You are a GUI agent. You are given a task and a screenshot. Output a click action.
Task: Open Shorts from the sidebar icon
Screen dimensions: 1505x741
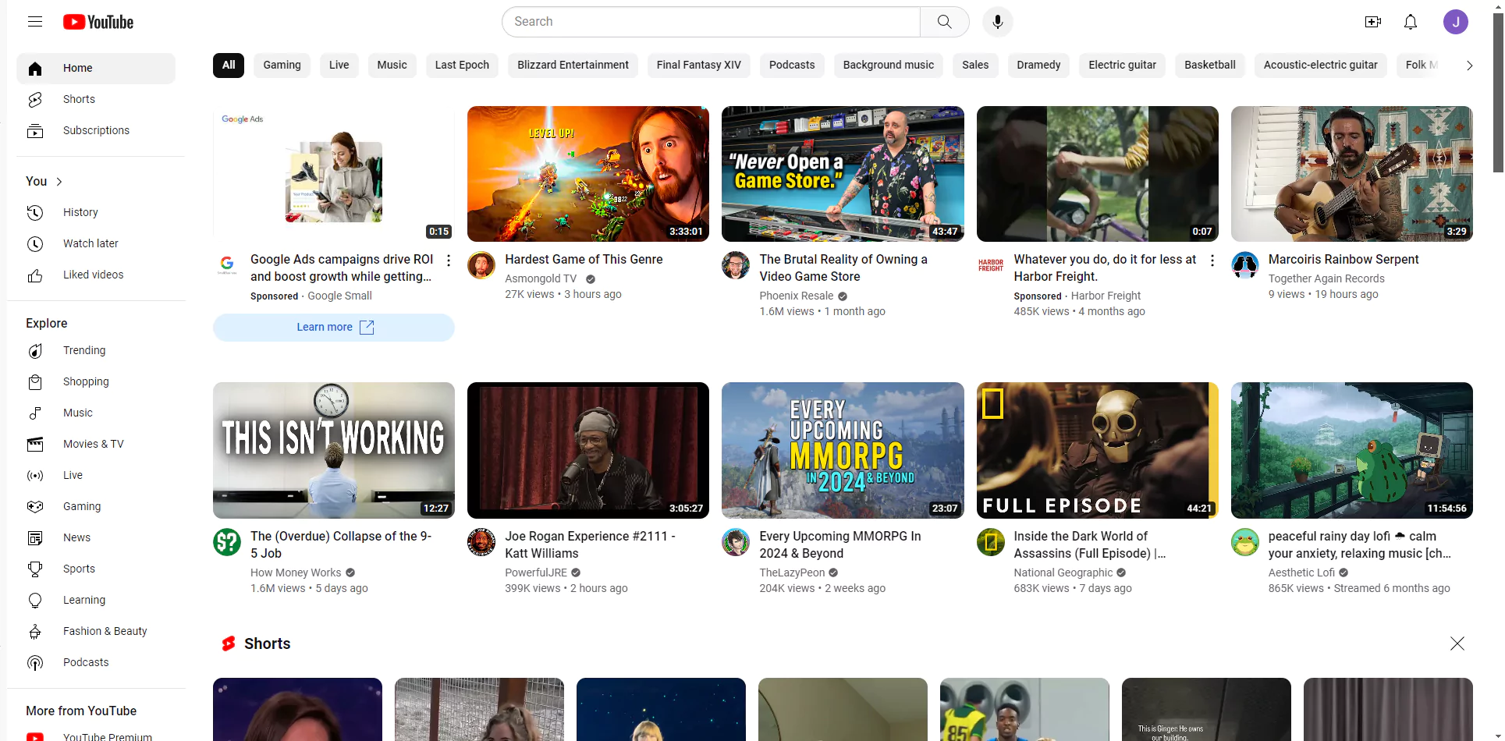pyautogui.click(x=36, y=99)
